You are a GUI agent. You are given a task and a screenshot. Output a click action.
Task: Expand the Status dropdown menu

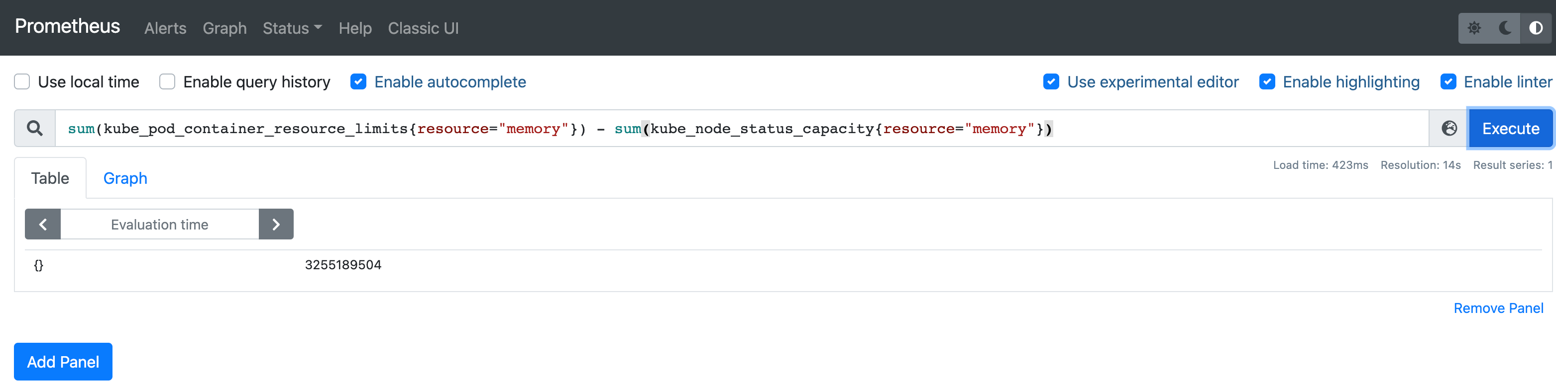tap(292, 28)
